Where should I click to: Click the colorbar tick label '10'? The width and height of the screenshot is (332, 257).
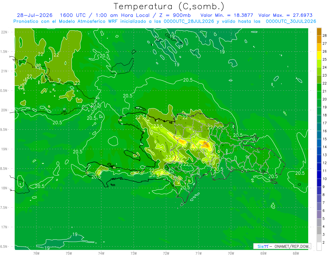[325, 179]
